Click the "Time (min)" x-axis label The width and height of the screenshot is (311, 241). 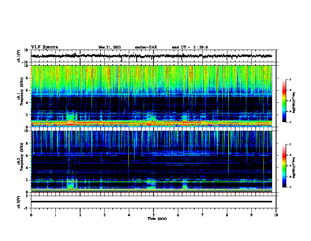(x=157, y=219)
